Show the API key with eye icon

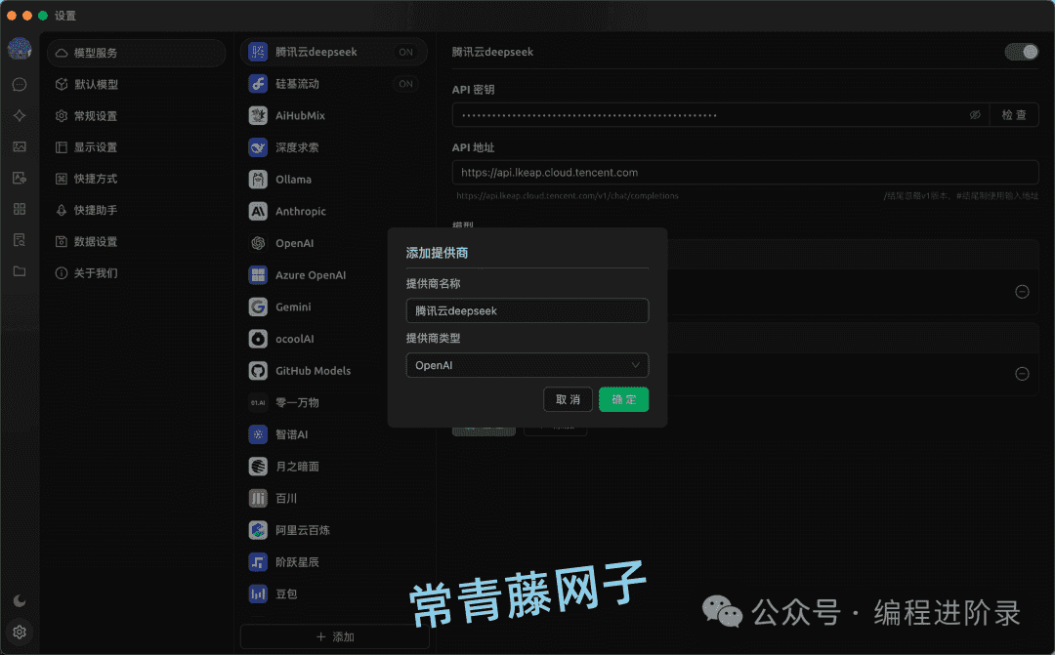[975, 115]
